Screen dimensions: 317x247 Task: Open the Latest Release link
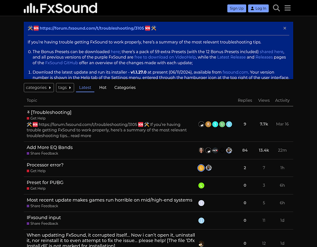tap(231, 57)
